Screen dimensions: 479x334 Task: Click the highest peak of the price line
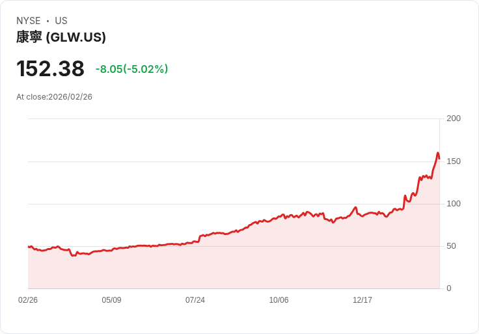point(438,153)
